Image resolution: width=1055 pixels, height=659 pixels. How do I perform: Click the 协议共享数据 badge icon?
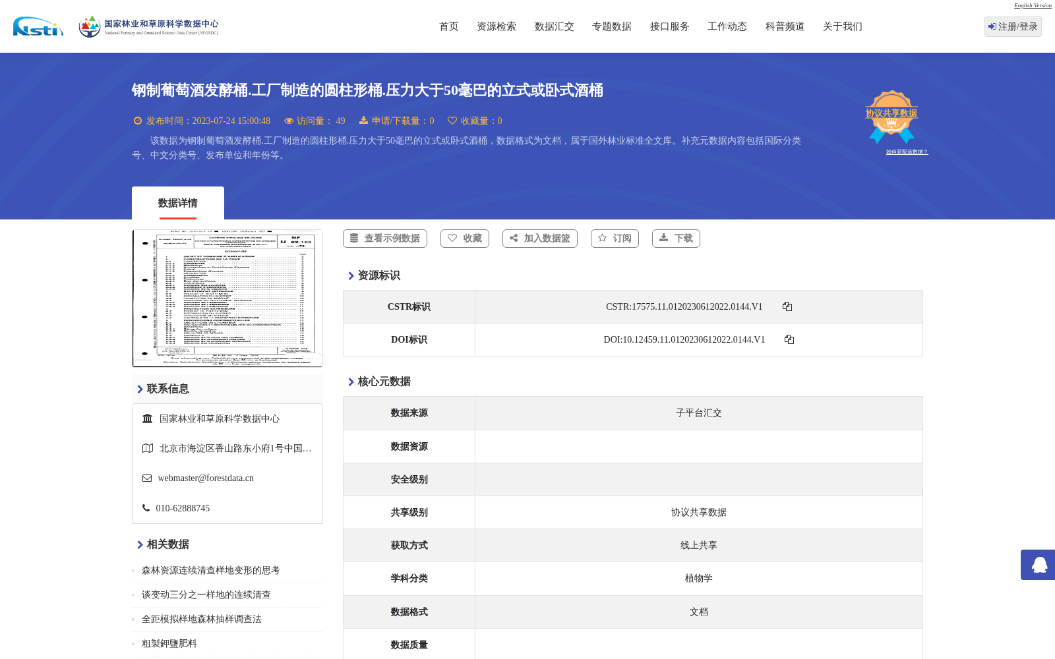pos(891,117)
